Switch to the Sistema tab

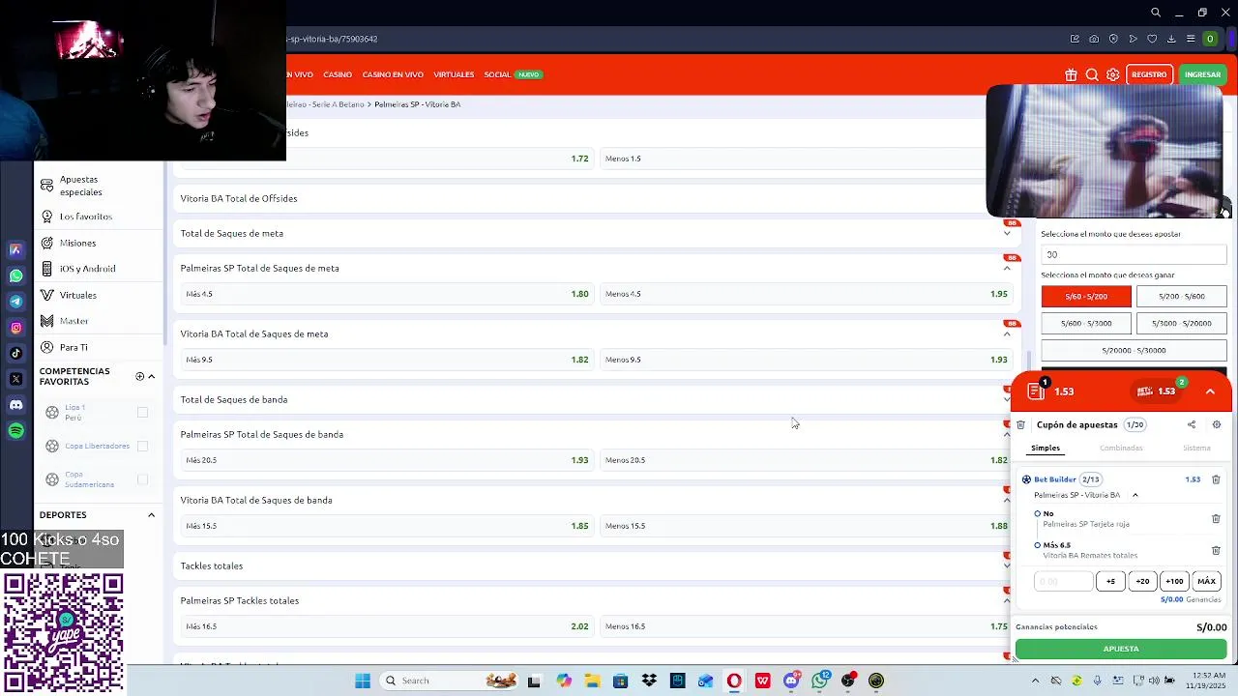1196,448
